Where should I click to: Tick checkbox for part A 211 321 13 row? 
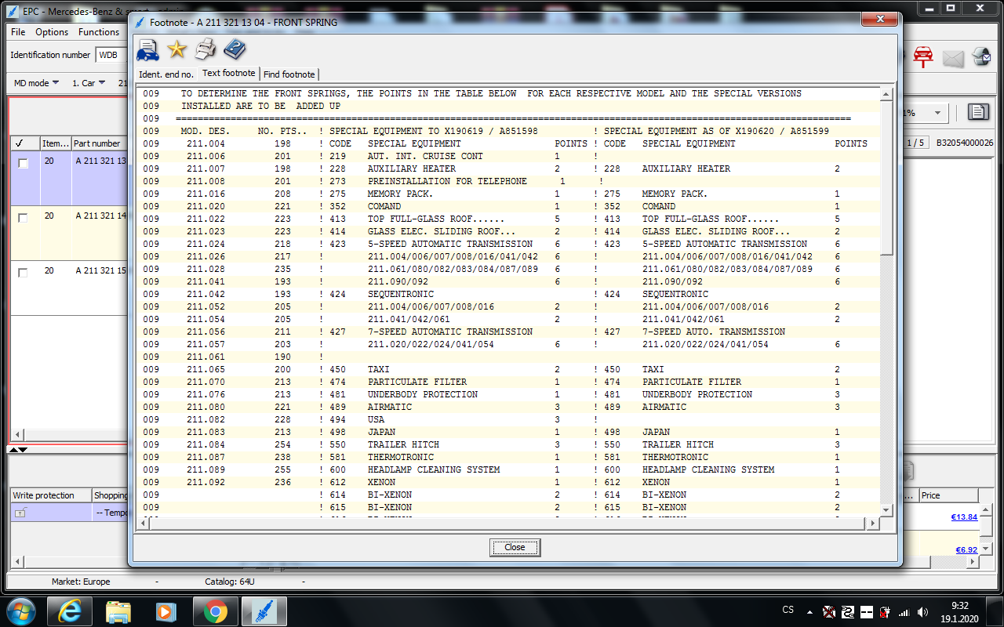coord(23,163)
